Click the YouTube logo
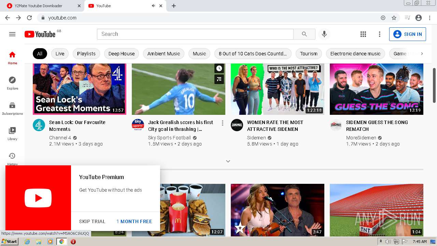Image resolution: width=437 pixels, height=246 pixels. (x=40, y=34)
